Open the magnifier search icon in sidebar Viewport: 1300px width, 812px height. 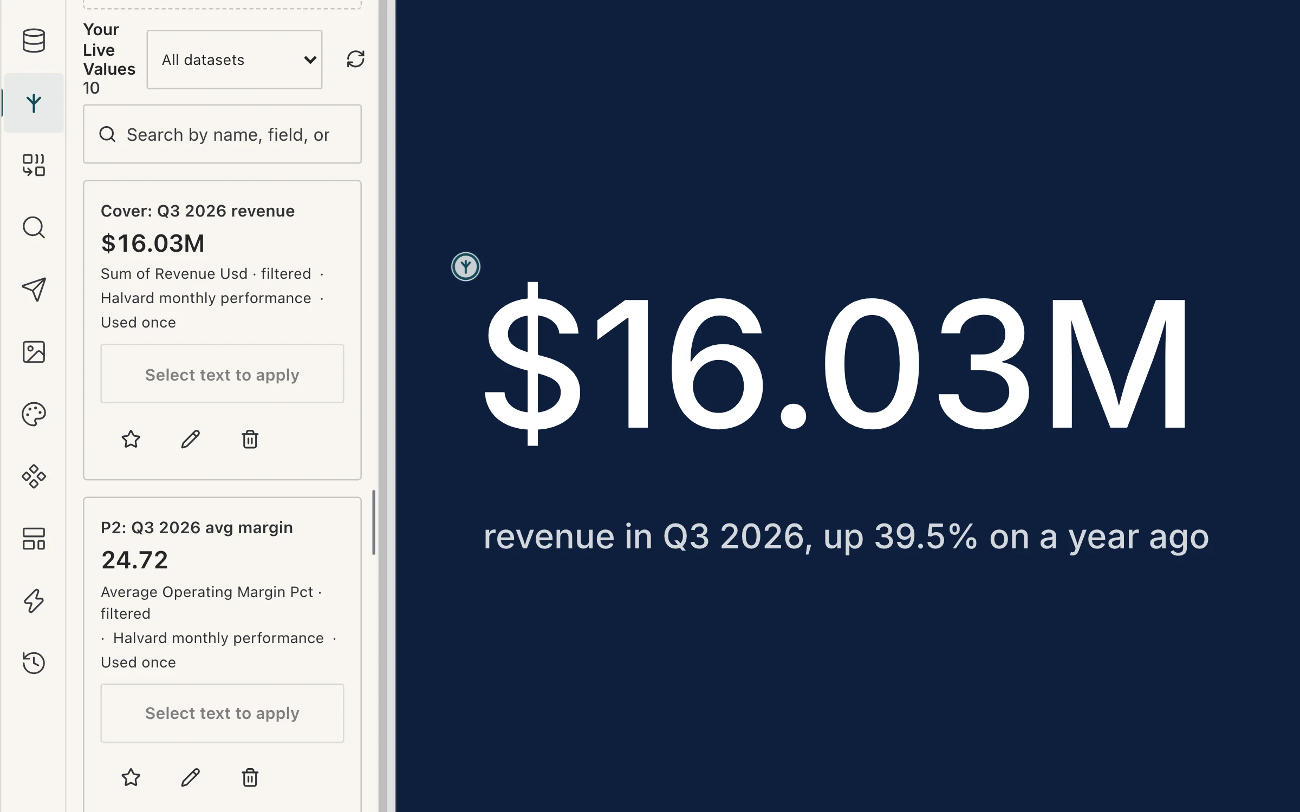[x=34, y=227]
